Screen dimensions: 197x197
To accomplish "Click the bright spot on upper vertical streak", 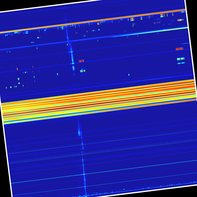I will [x=73, y=63].
